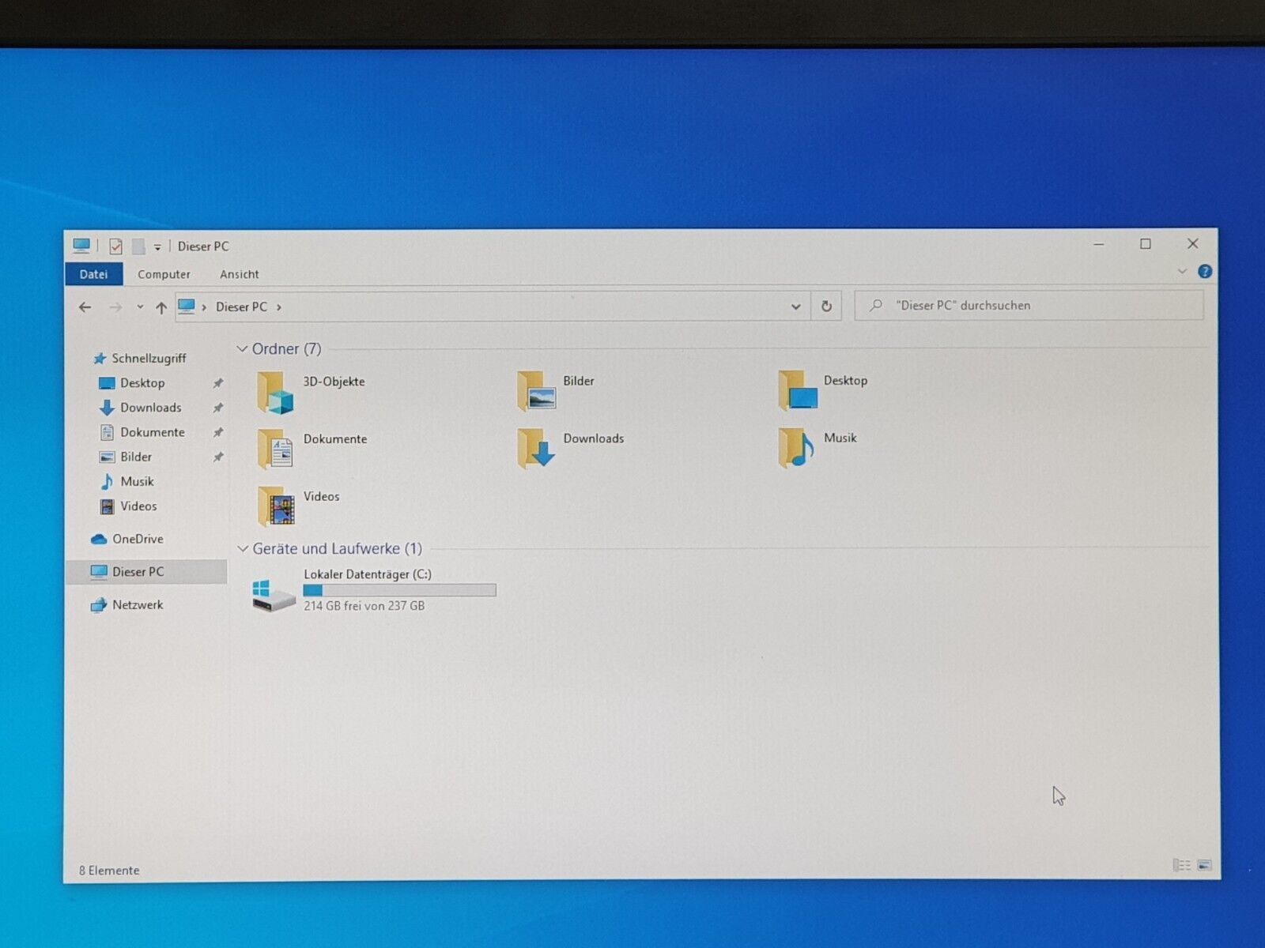
Task: Click the refresh button in address bar
Action: click(x=826, y=307)
